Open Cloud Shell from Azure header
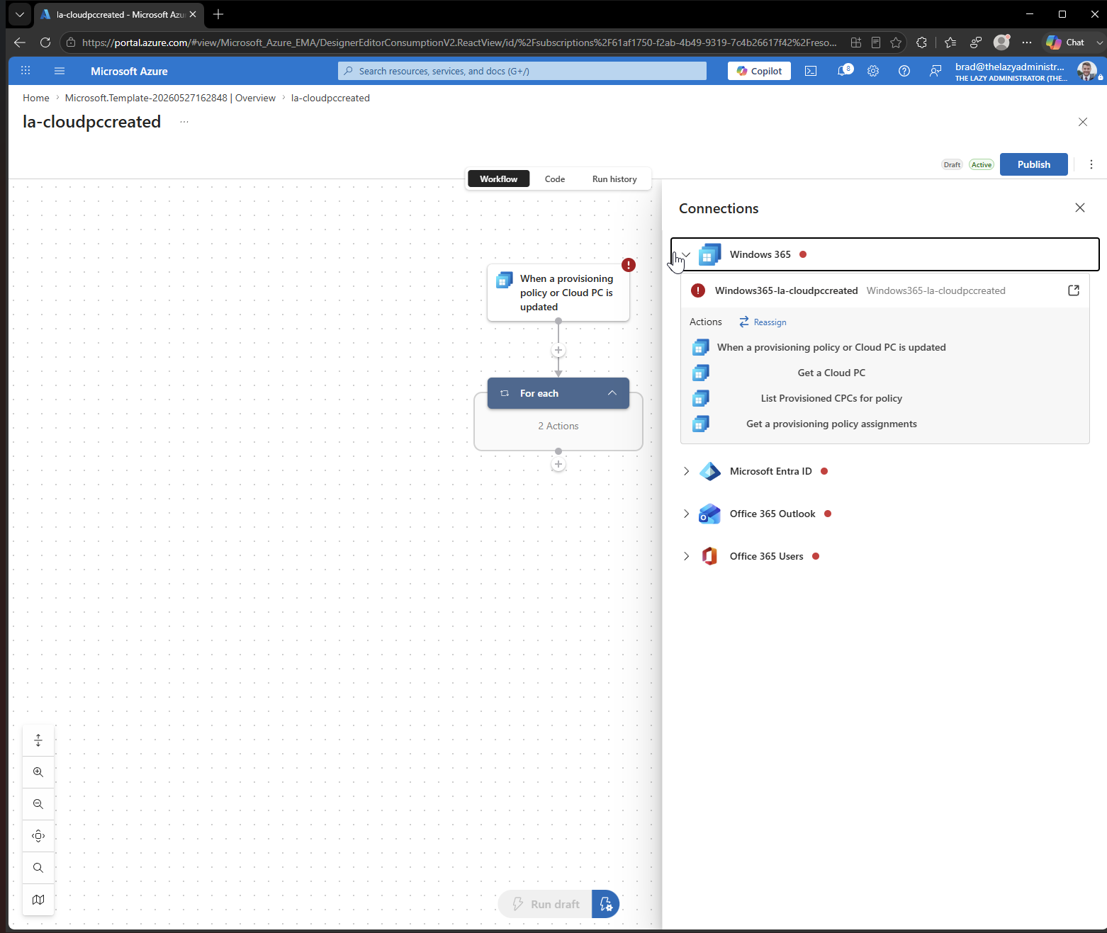Image resolution: width=1107 pixels, height=933 pixels. [x=811, y=71]
